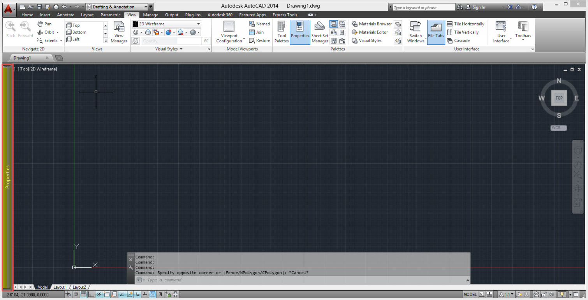588x300 pixels.
Task: Click Restore viewport
Action: (x=259, y=40)
